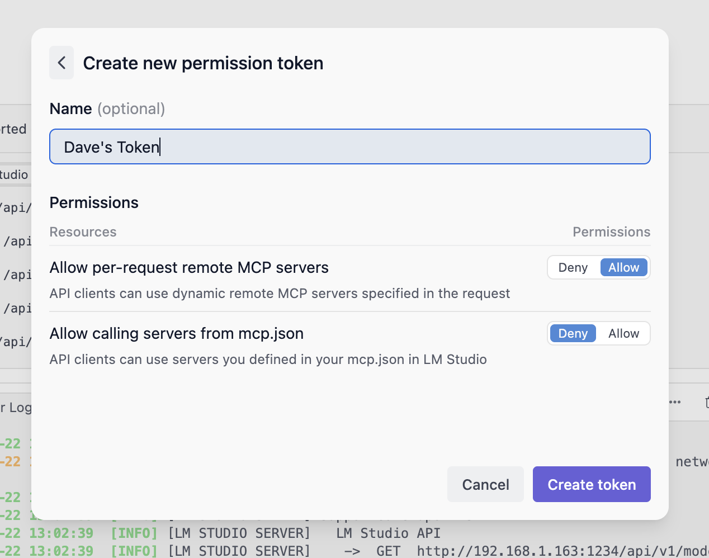
Task: Click the grey Permissions column header
Action: click(x=611, y=232)
